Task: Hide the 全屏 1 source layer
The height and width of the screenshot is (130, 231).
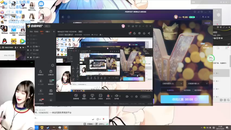Action: (28, 57)
